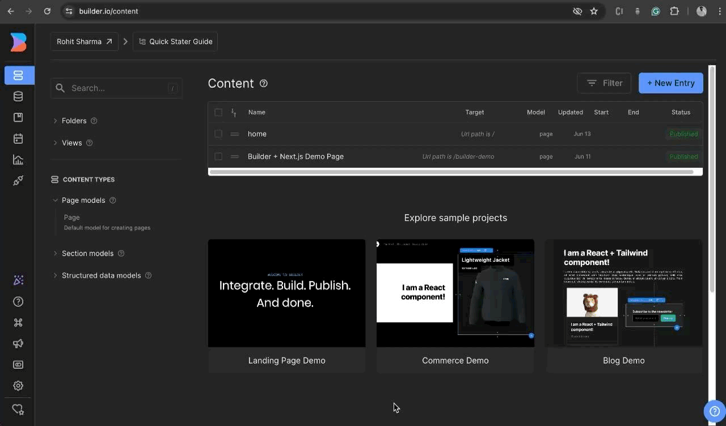Click the 'Jun 13' updated date
Screen dimensions: 726x426
coord(583,134)
